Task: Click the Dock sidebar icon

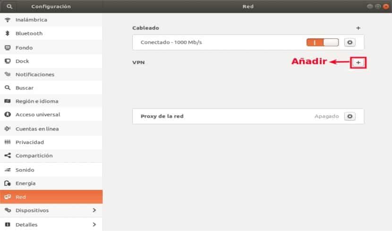Action: [8, 61]
